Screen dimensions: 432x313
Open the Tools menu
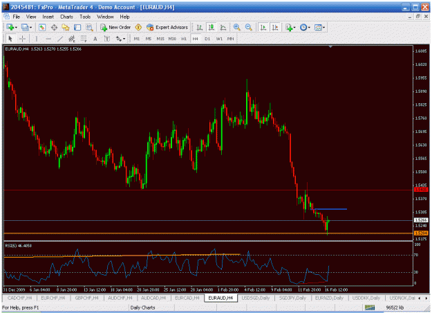(85, 17)
